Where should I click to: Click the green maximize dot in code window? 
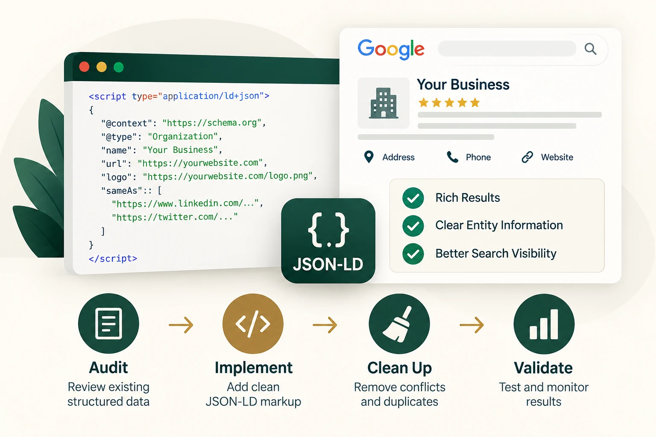(x=119, y=67)
